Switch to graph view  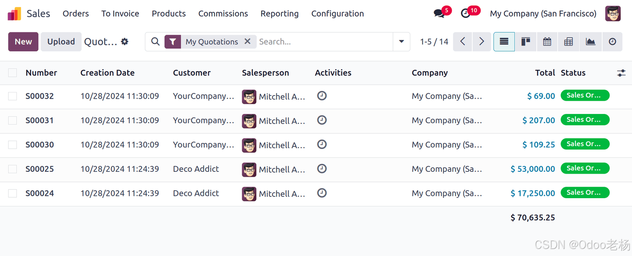(x=590, y=42)
